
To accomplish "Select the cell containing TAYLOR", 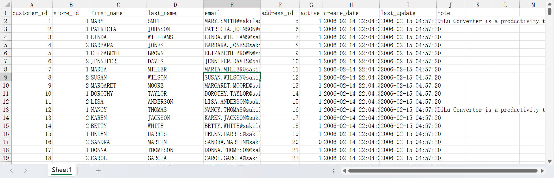I will [175, 93].
